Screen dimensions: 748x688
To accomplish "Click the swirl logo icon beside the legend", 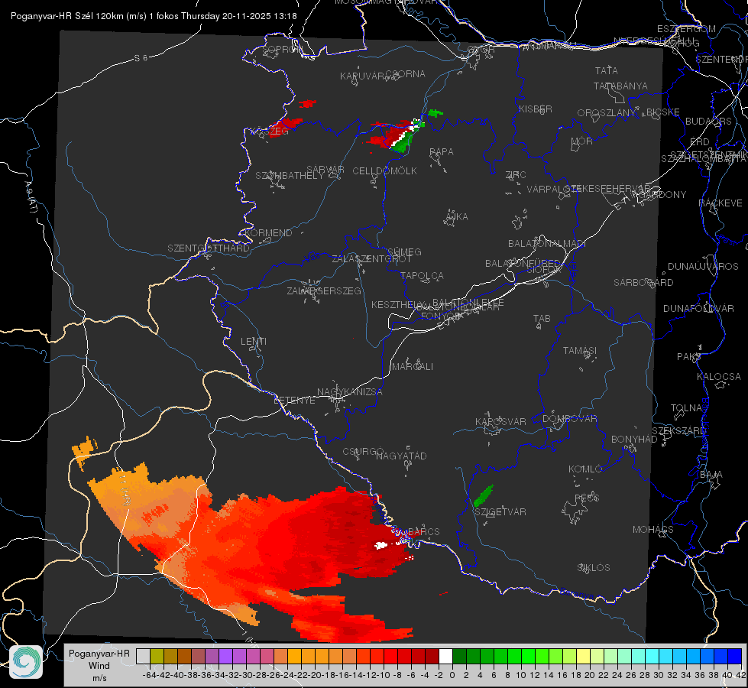I will tap(26, 661).
